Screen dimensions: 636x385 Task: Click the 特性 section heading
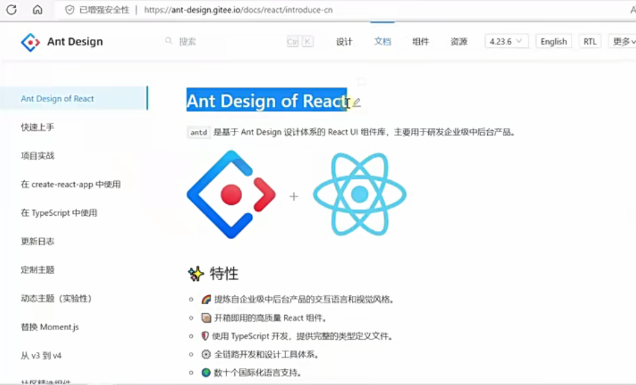click(x=224, y=273)
